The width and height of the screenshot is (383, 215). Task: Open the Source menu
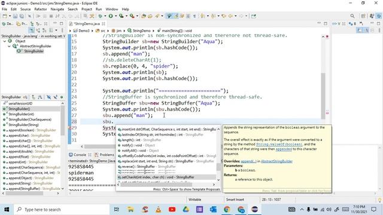[x=25, y=10]
